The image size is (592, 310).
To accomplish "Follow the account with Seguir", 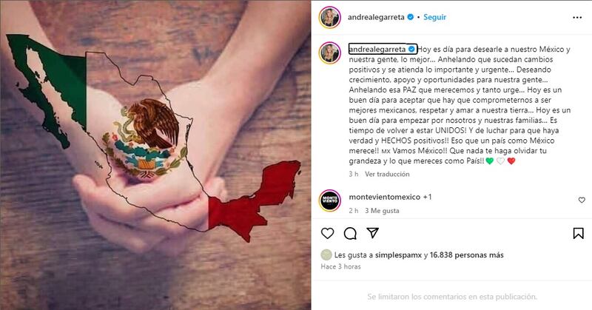I will click(x=434, y=17).
